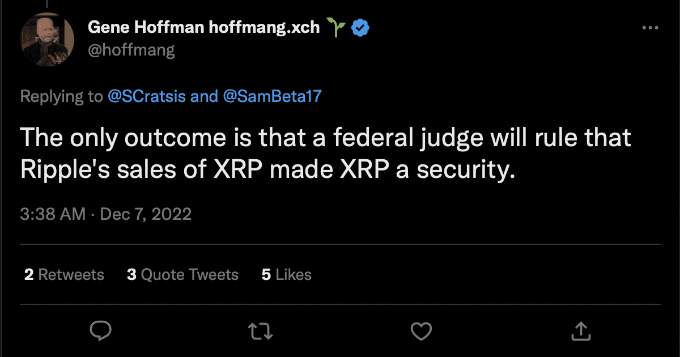Viewport: 680px width, 357px height.
Task: Click the gray "Replying to" label
Action: [61, 96]
